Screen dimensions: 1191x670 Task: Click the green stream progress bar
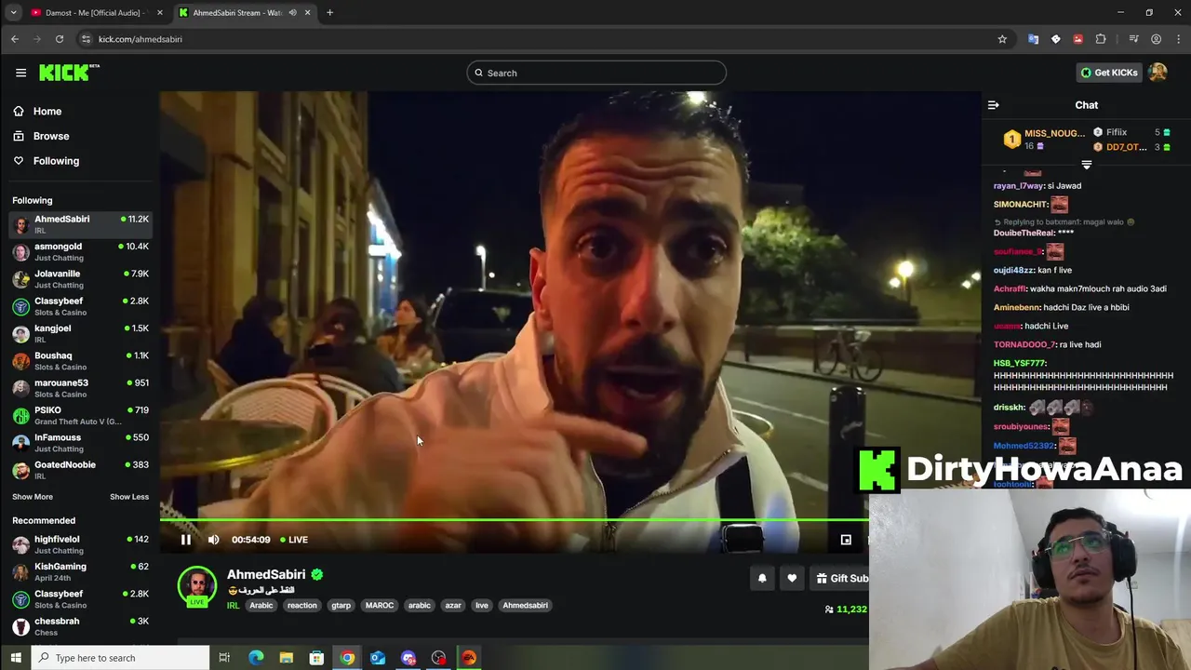click(x=514, y=519)
